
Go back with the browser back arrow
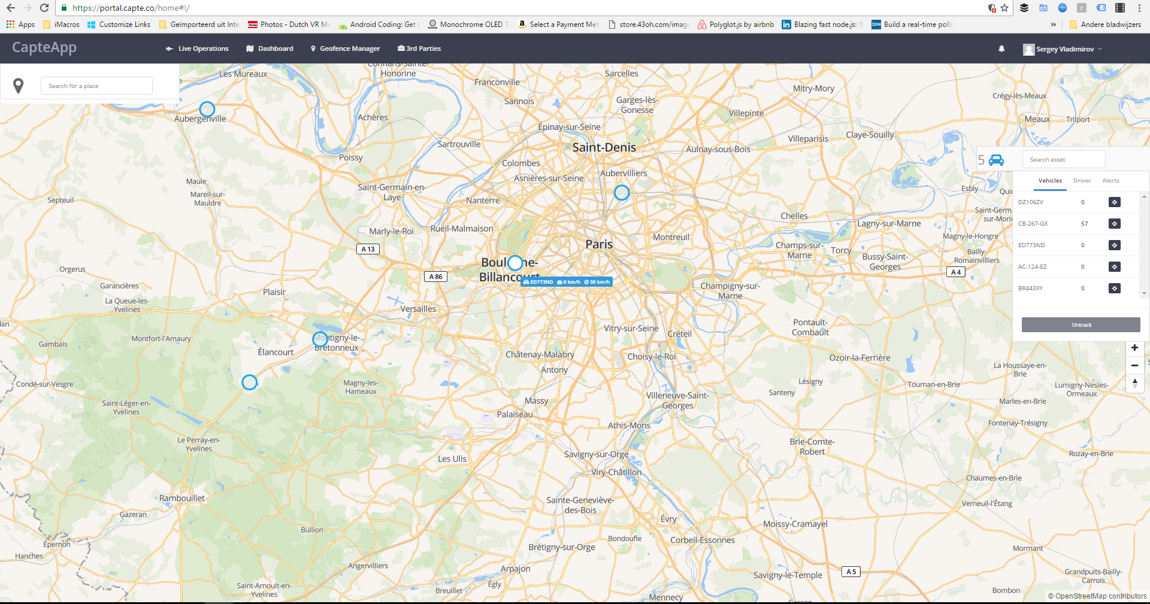pos(11,8)
